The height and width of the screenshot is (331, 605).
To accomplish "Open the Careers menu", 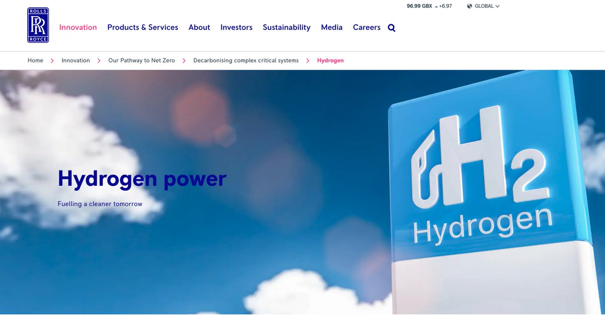I will click(x=367, y=27).
